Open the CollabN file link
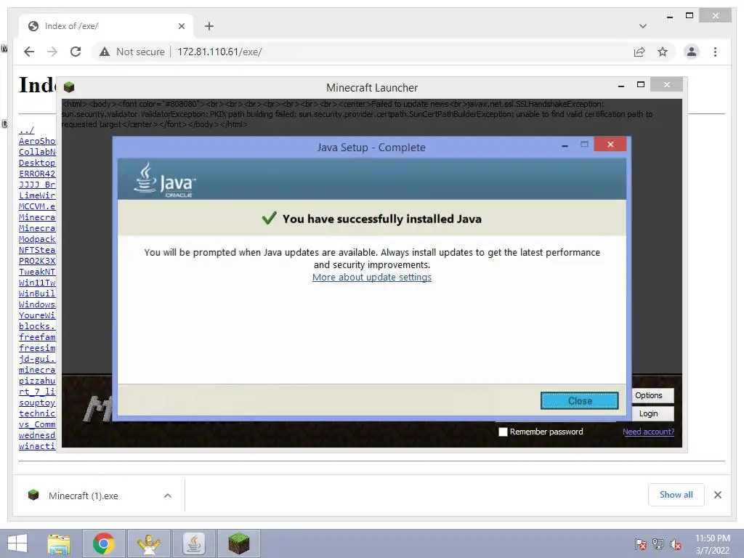Screen dimensions: 744x558 [37, 152]
